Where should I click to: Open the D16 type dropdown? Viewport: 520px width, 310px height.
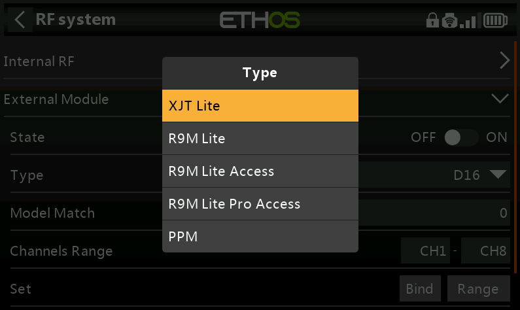tap(480, 175)
